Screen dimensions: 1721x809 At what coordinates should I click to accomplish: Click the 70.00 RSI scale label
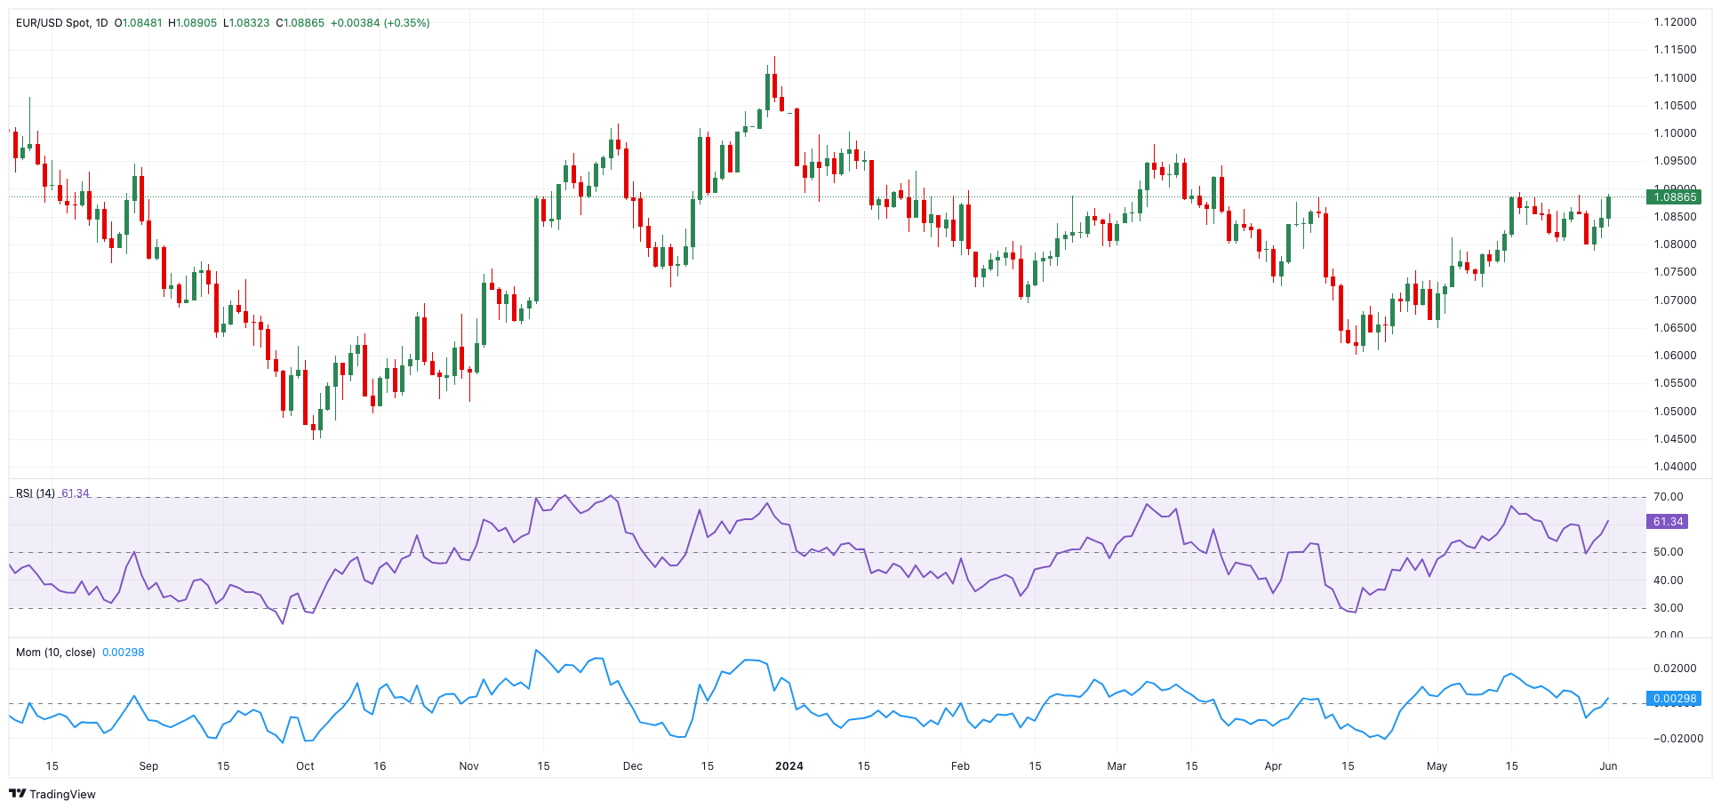[1669, 497]
